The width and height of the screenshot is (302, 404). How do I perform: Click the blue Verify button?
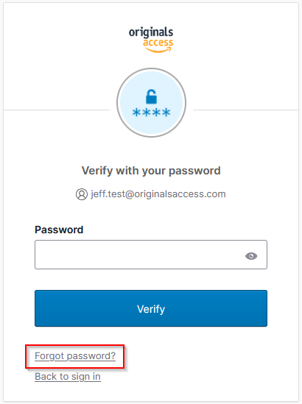coord(151,308)
